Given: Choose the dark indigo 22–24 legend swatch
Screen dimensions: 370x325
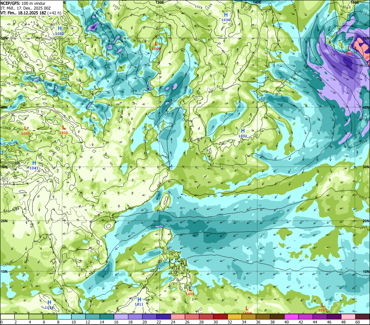Looking at the screenshot, I should pos(164,316).
